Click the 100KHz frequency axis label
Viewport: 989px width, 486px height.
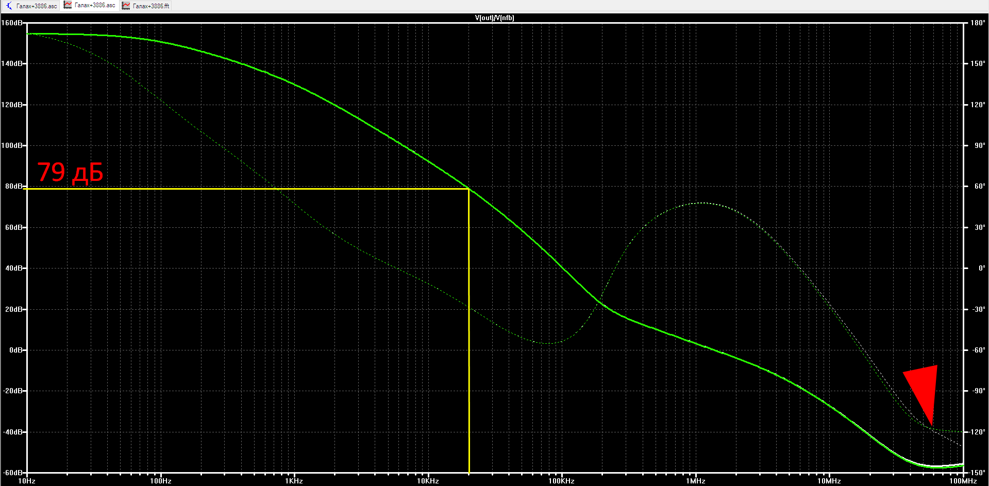click(x=561, y=481)
